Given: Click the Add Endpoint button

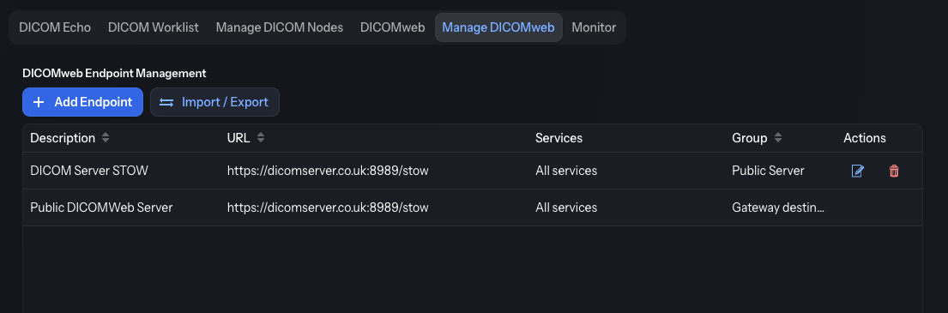Looking at the screenshot, I should [x=83, y=102].
